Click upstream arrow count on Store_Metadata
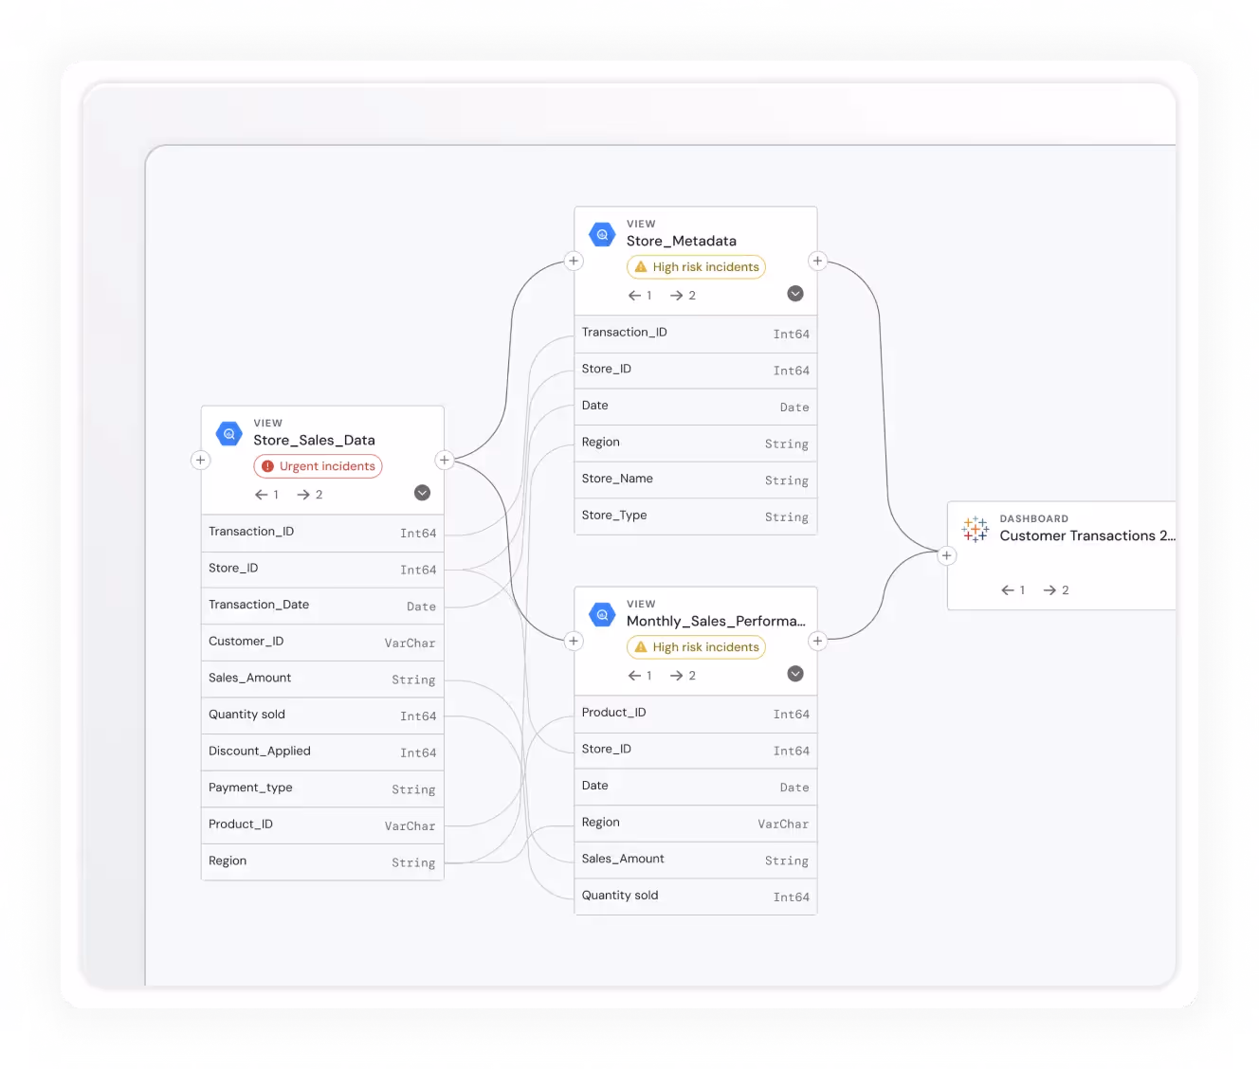 click(640, 296)
